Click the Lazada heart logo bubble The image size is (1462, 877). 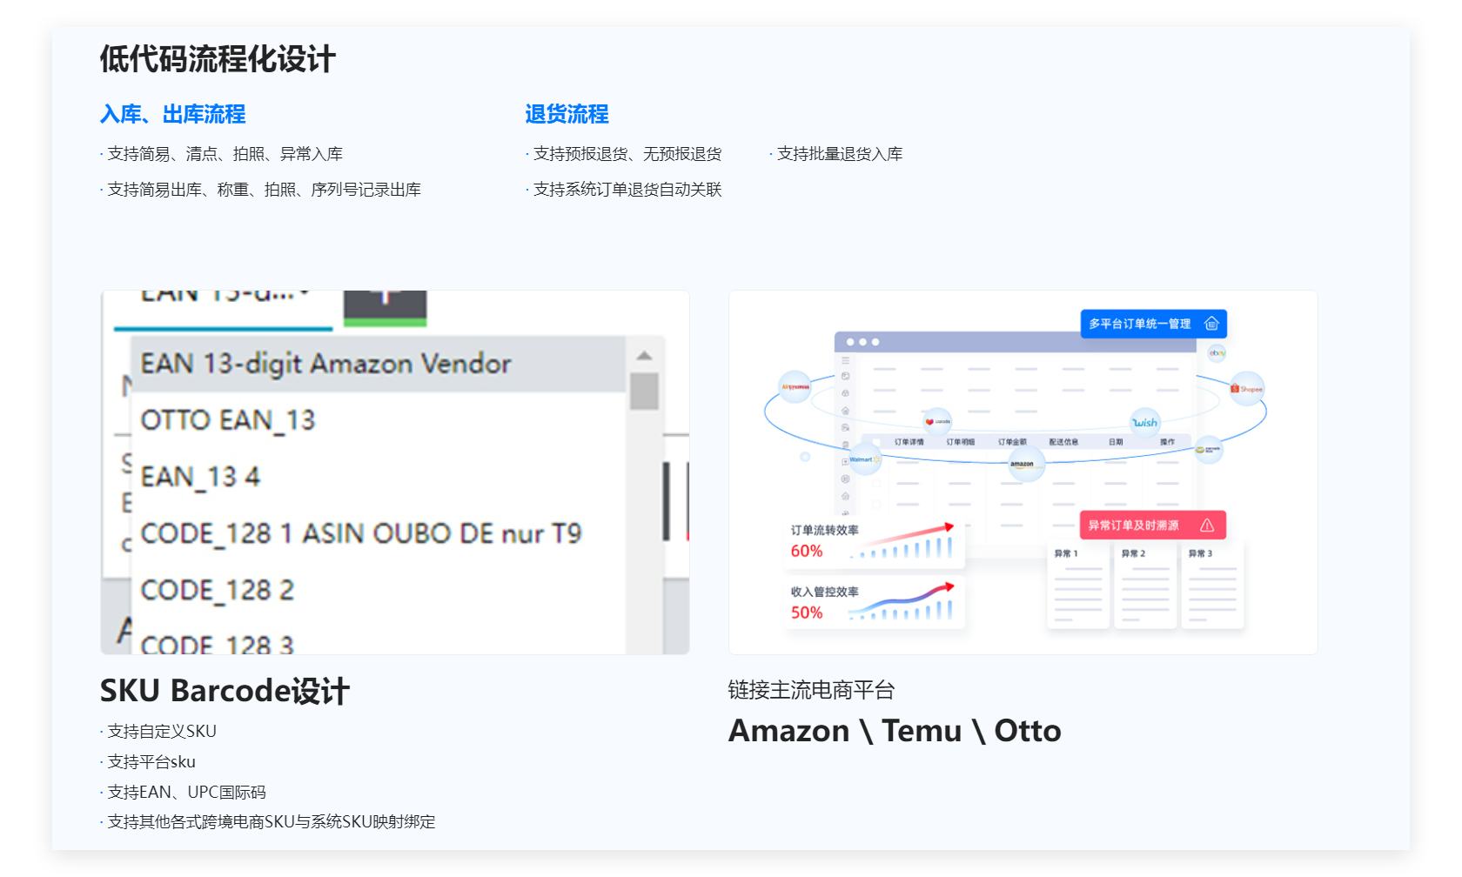coord(936,421)
